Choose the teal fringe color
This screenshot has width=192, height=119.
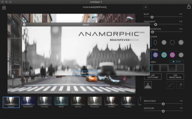tap(164, 55)
